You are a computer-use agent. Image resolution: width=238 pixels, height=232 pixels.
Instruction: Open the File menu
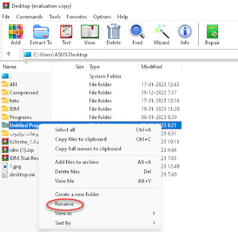6,17
